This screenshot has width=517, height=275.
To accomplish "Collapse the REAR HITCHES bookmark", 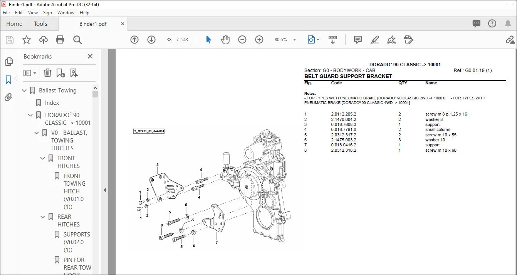I will click(43, 217).
